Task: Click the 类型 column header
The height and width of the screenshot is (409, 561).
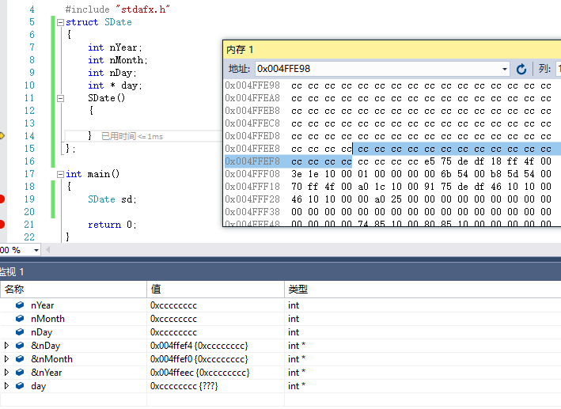Action: click(x=423, y=289)
